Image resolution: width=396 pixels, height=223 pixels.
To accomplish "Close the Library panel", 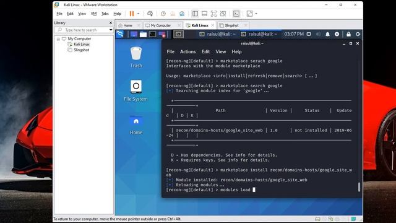I will coord(111,23).
